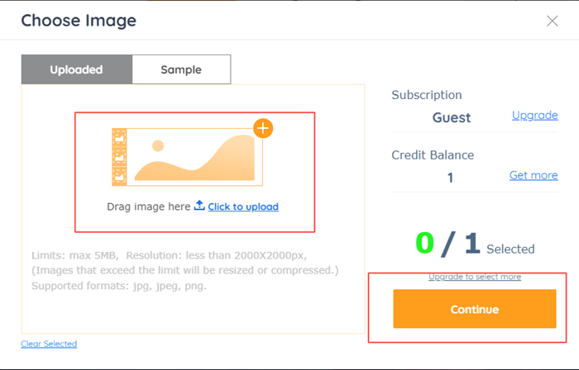Click the landscape image placeholder illustration
Image resolution: width=579 pixels, height=370 pixels.
194,157
